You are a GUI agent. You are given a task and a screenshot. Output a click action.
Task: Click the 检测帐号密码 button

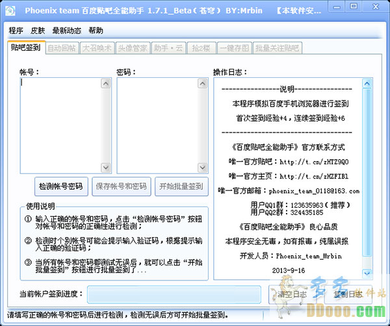61,186
